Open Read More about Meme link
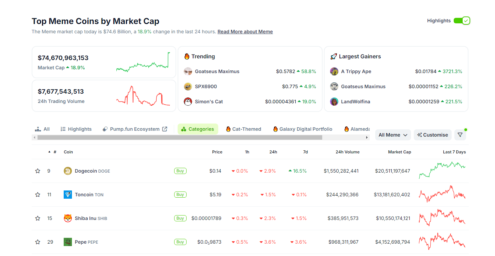495x256 pixels. 245,32
